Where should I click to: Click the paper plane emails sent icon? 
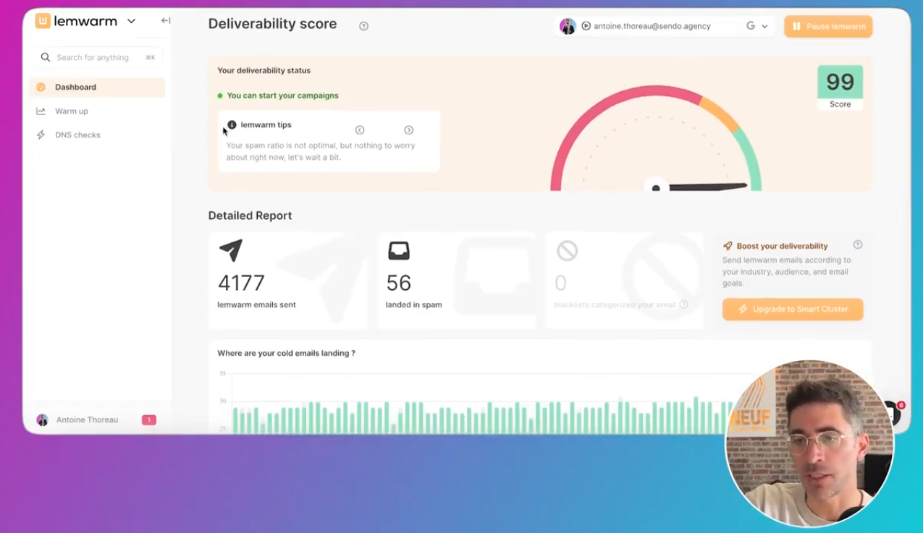230,250
